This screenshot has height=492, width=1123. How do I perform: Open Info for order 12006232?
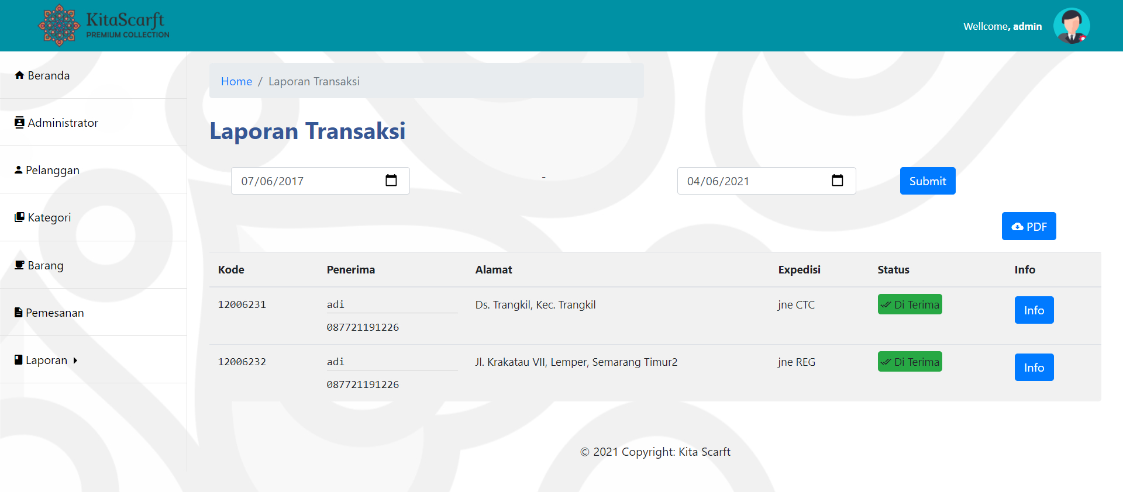click(x=1034, y=367)
